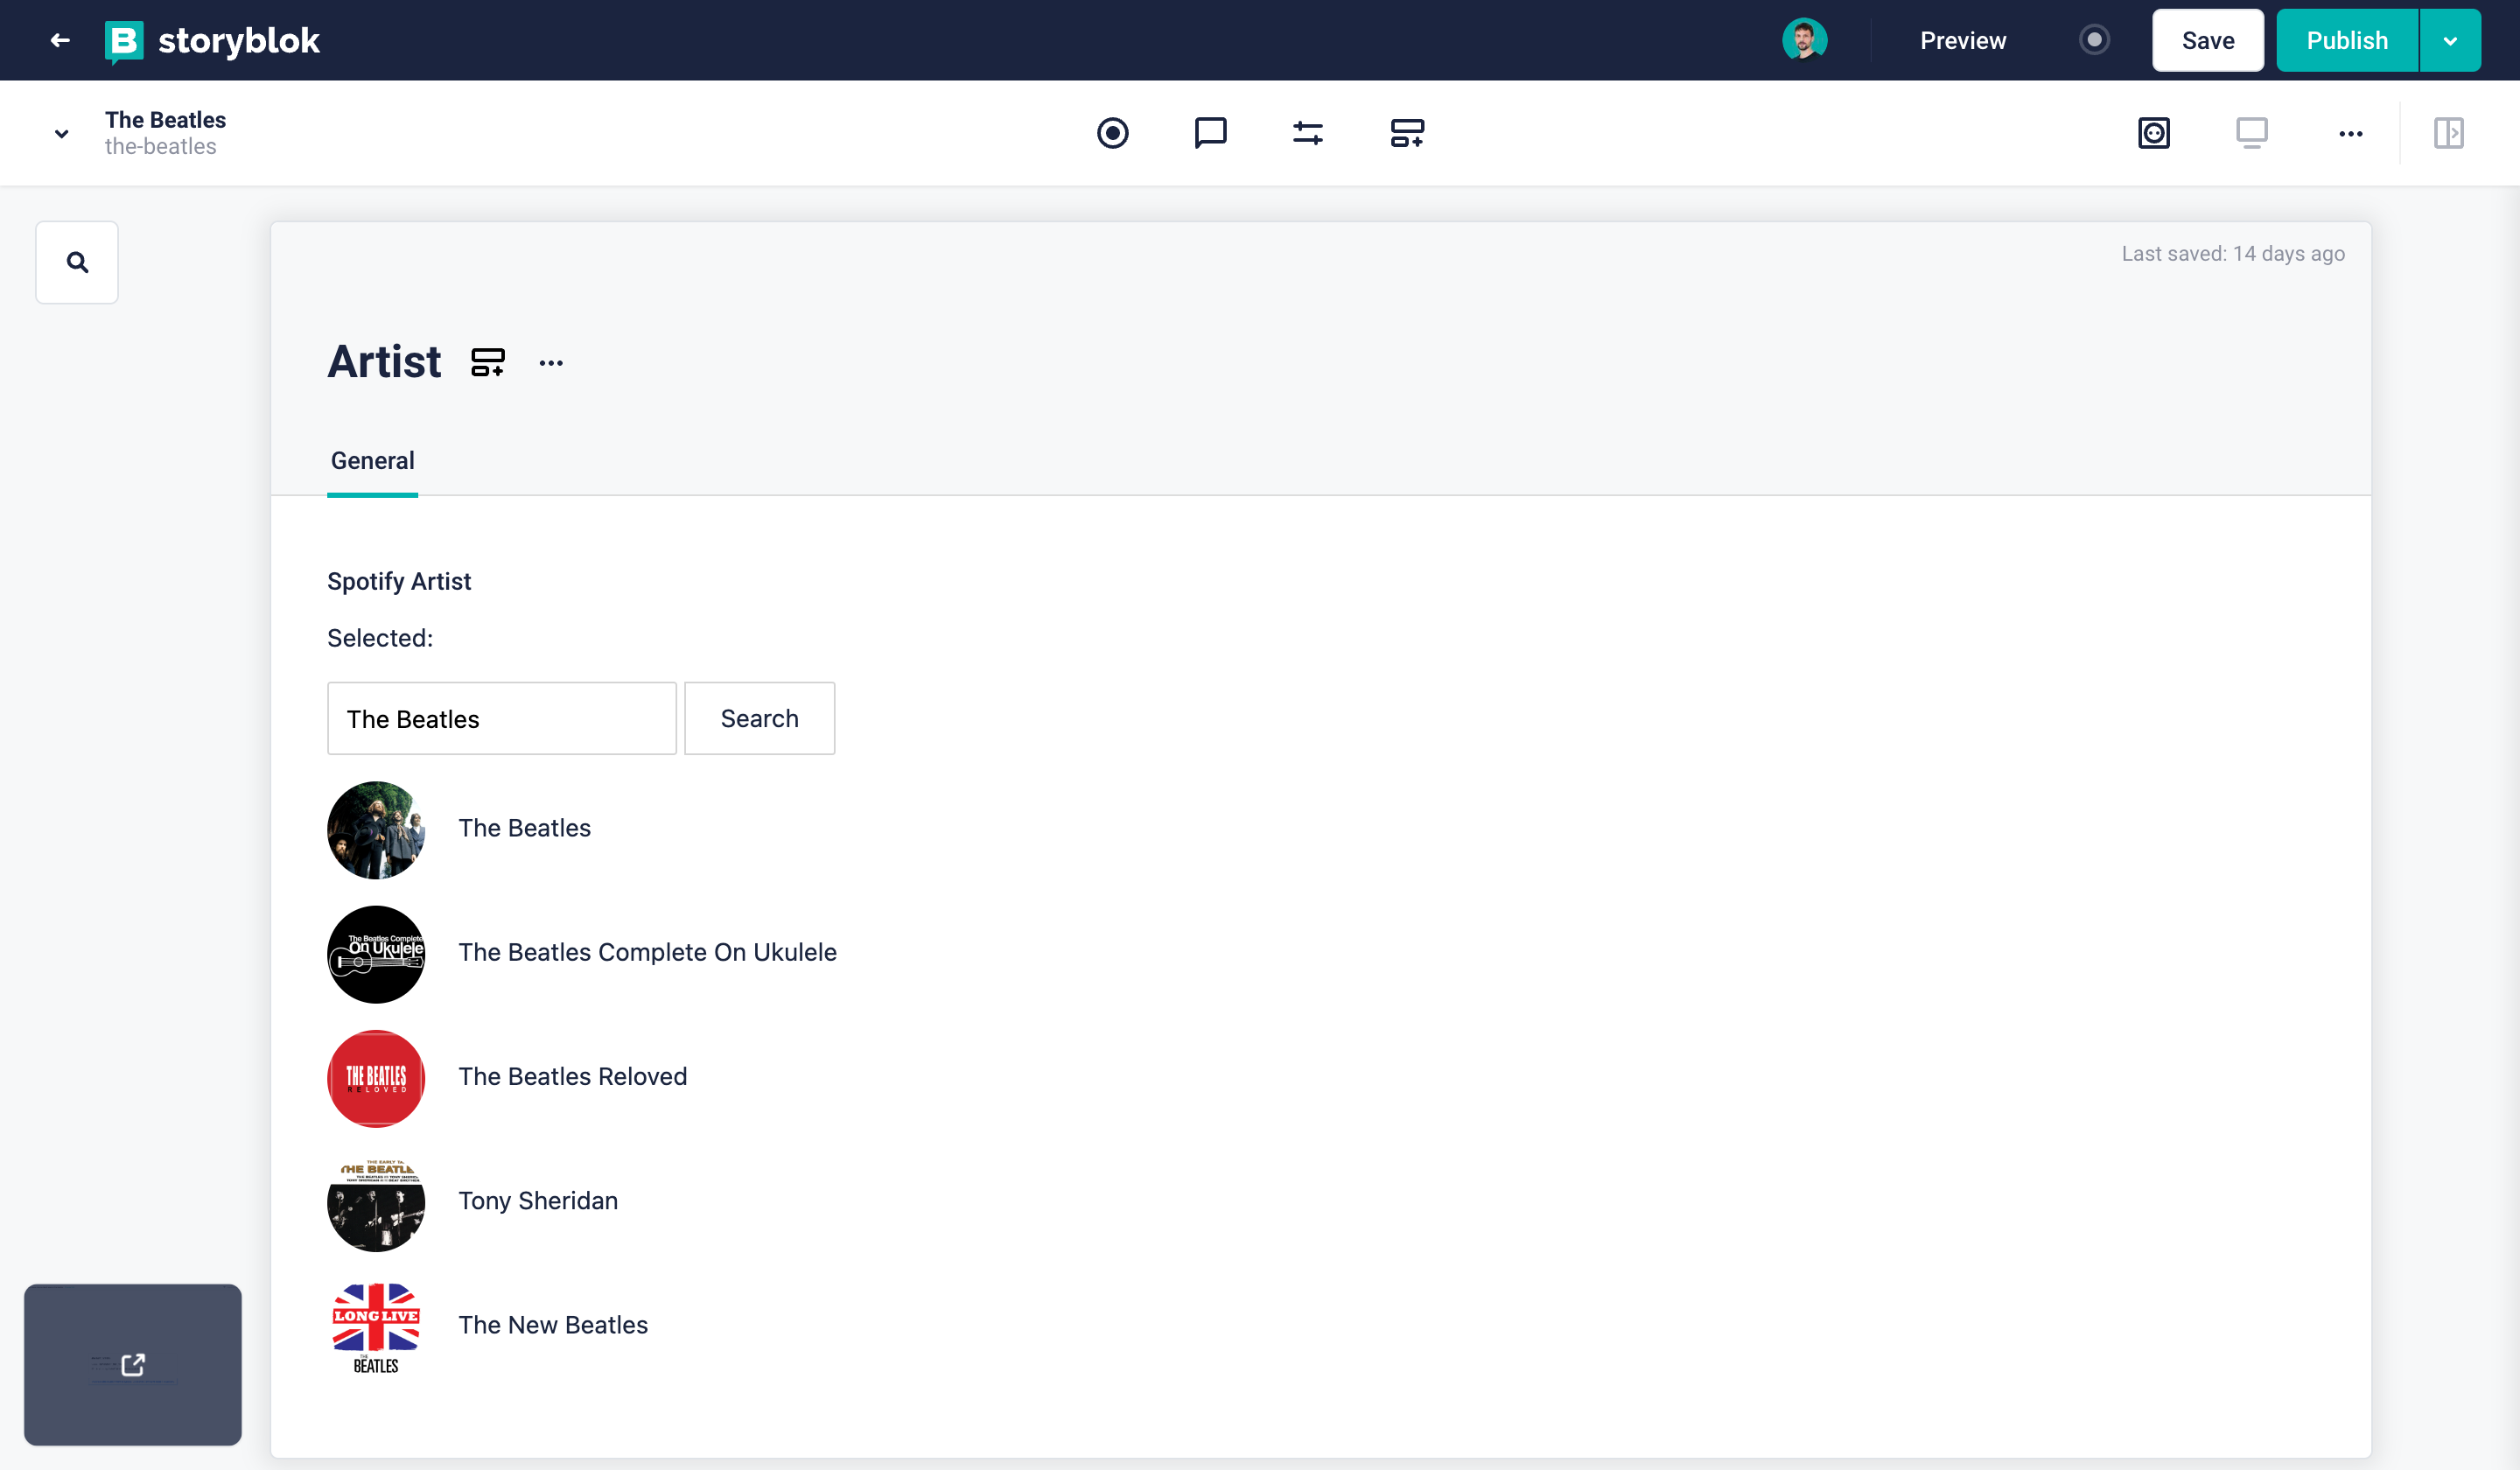Viewport: 2520px width, 1470px height.
Task: Select The Beatles Reloved name
Action: tap(572, 1076)
